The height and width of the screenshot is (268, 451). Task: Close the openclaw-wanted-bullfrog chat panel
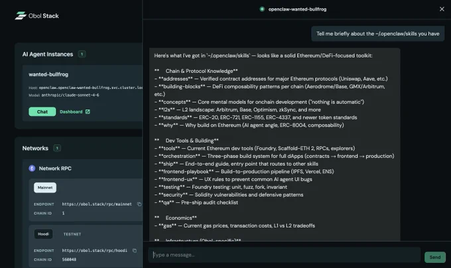442,9
